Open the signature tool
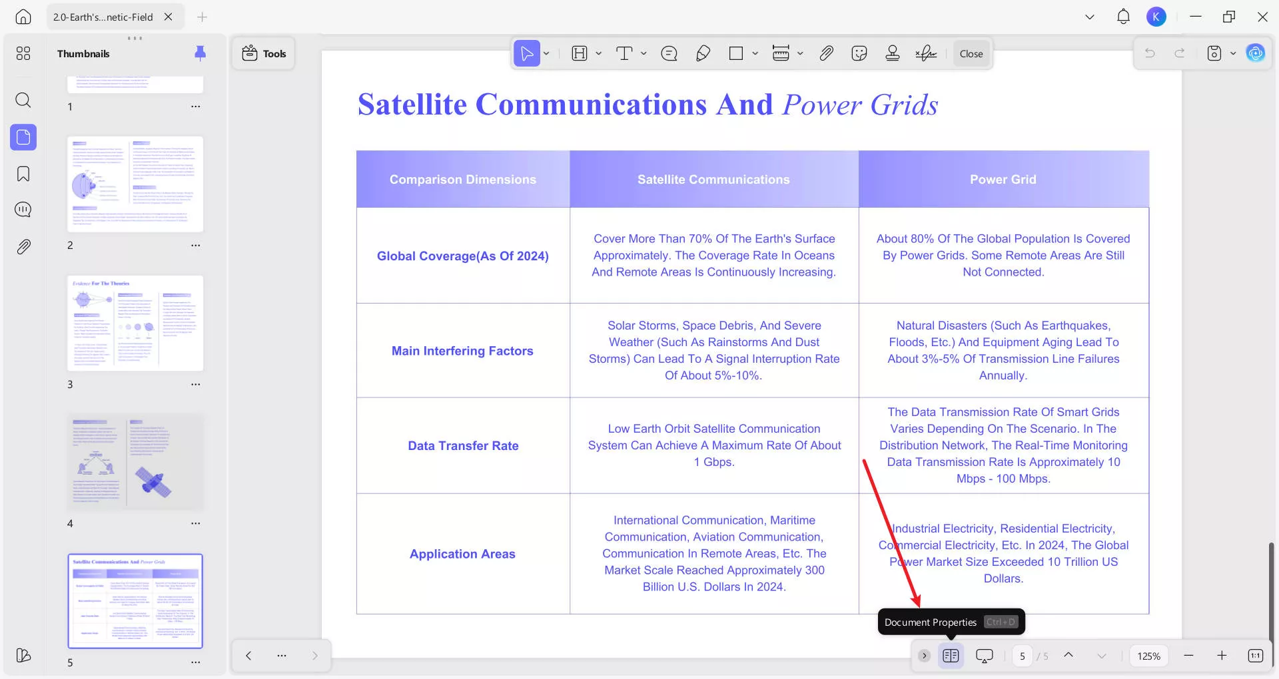 pyautogui.click(x=926, y=54)
